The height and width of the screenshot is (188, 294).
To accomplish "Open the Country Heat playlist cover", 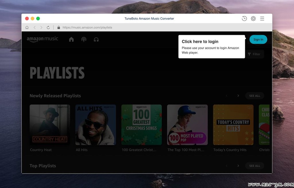I will point(50,125).
